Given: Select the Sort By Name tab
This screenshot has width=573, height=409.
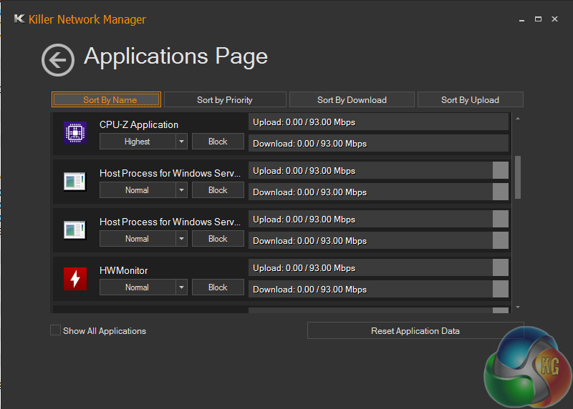Looking at the screenshot, I should click(106, 99).
